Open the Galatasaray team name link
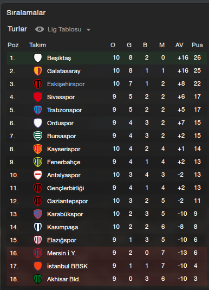The width and height of the screenshot is (209, 290). (x=64, y=71)
